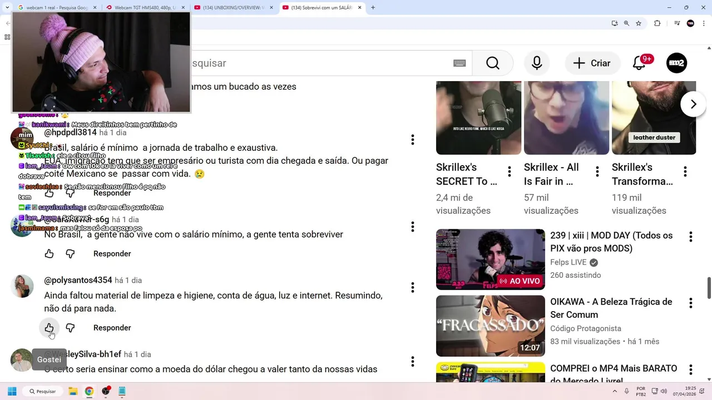Image resolution: width=712 pixels, height=400 pixels.
Task: Click the YouTube search magnifier button
Action: 493,63
